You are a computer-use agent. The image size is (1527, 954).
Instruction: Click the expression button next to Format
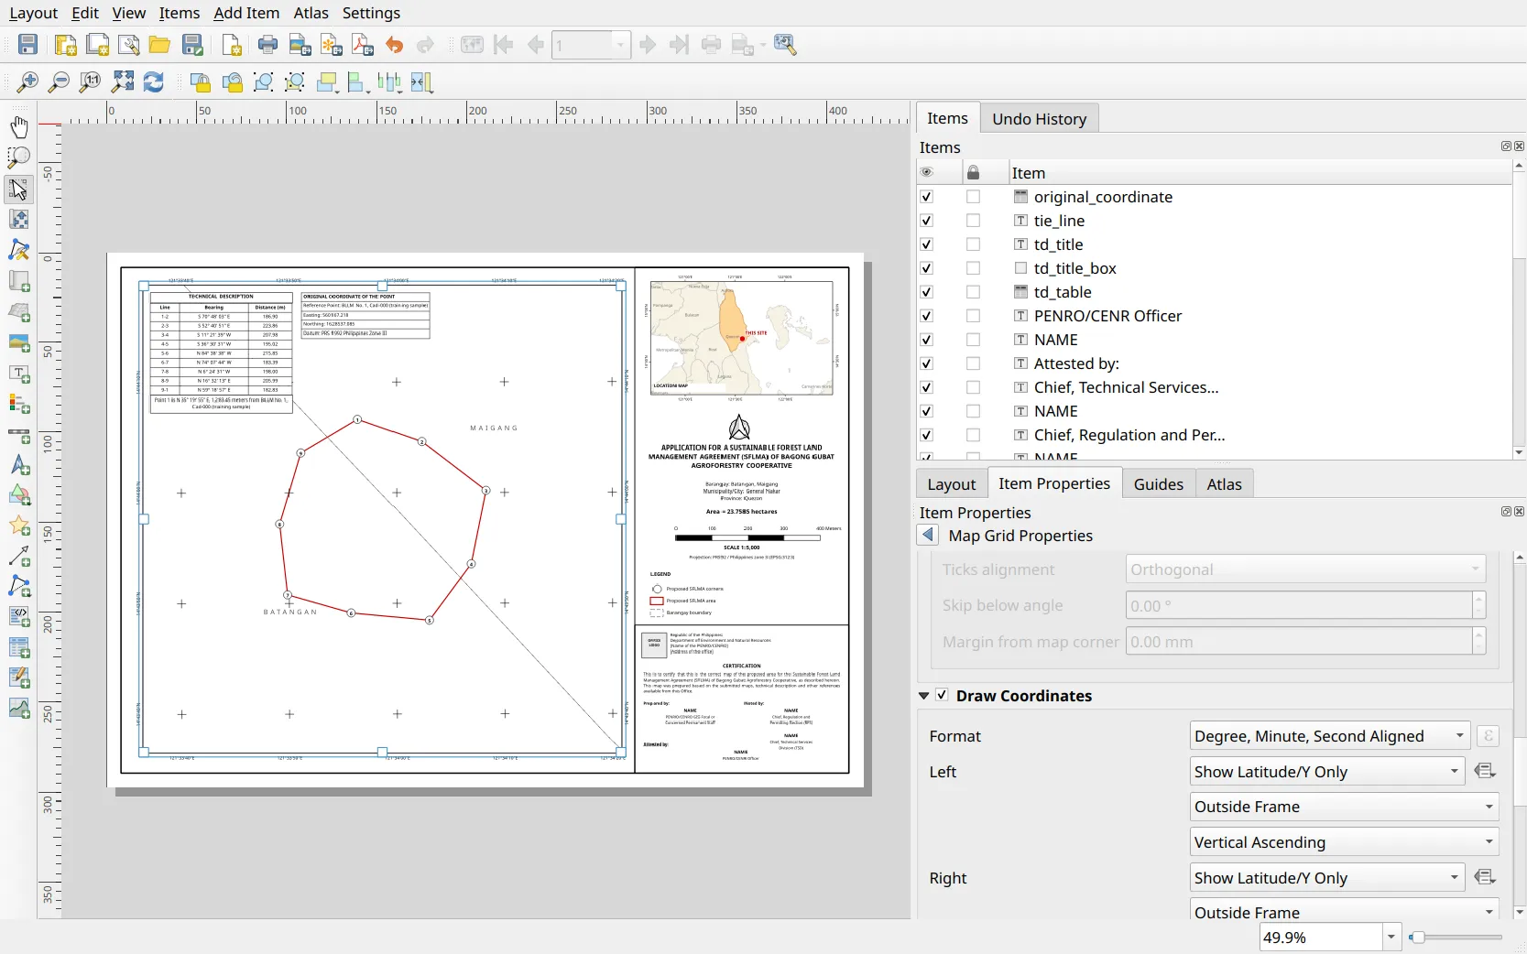pos(1488,736)
